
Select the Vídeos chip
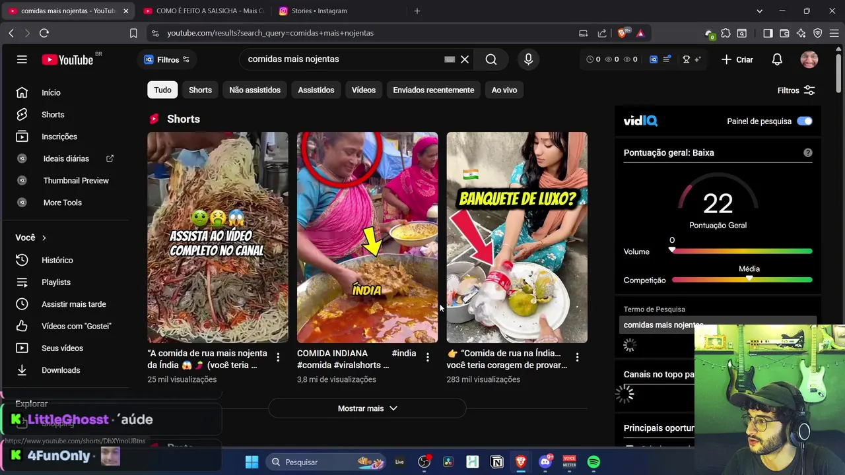click(x=364, y=90)
